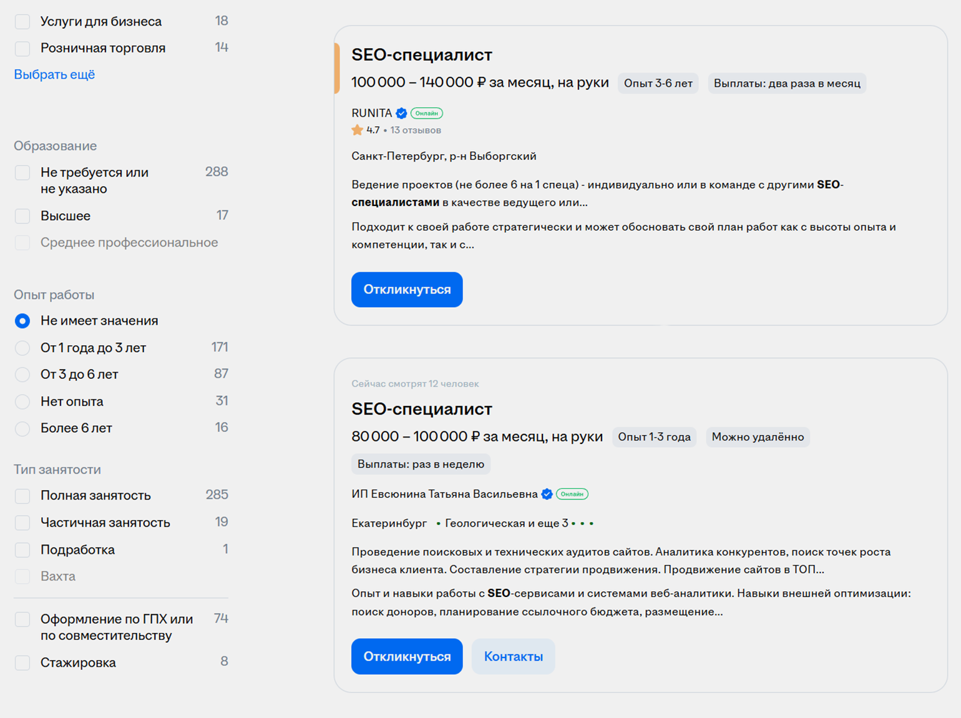This screenshot has height=718, width=961.
Task: Toggle the Полная занятость checkbox
Action: pyautogui.click(x=22, y=496)
